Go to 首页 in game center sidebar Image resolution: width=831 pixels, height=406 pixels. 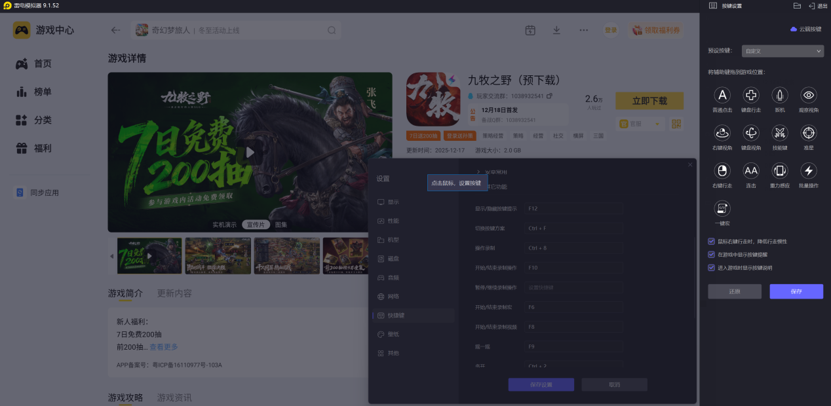(35, 64)
